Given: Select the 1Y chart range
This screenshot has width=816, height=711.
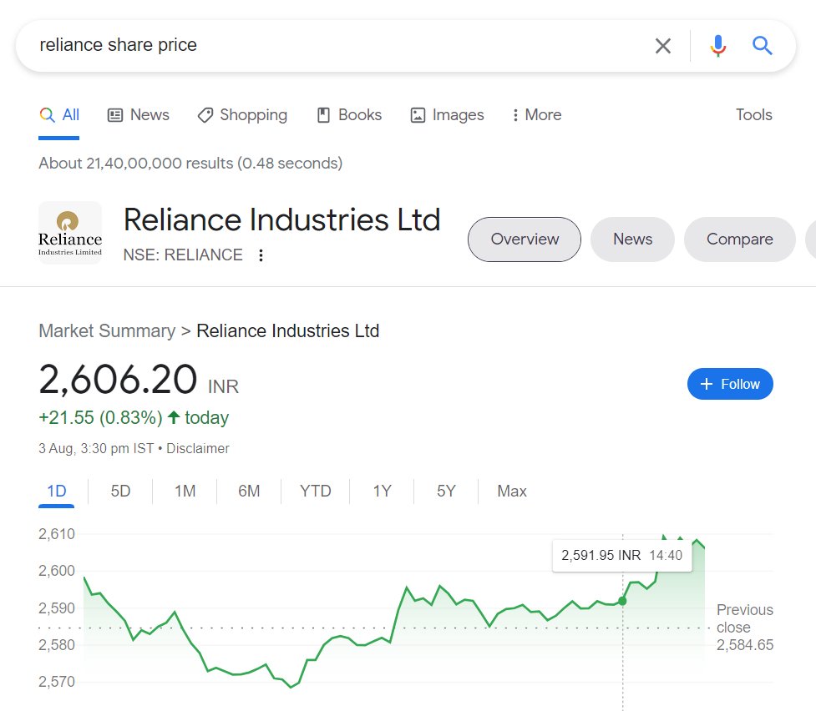Looking at the screenshot, I should (x=382, y=491).
